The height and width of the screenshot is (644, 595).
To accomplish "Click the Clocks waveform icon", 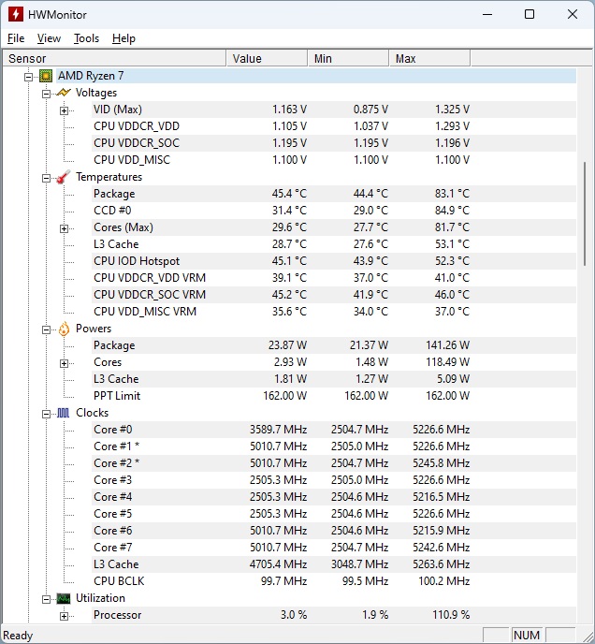I will pyautogui.click(x=64, y=413).
